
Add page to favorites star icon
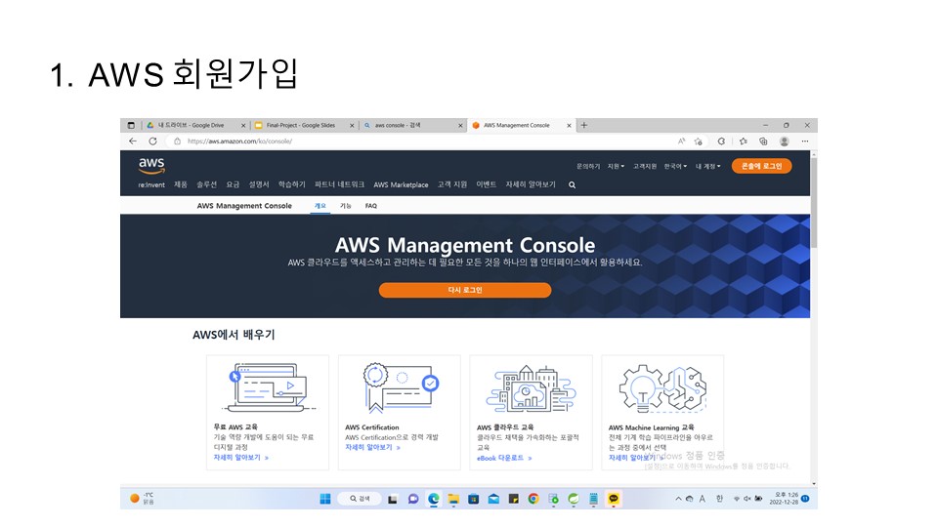click(x=698, y=141)
